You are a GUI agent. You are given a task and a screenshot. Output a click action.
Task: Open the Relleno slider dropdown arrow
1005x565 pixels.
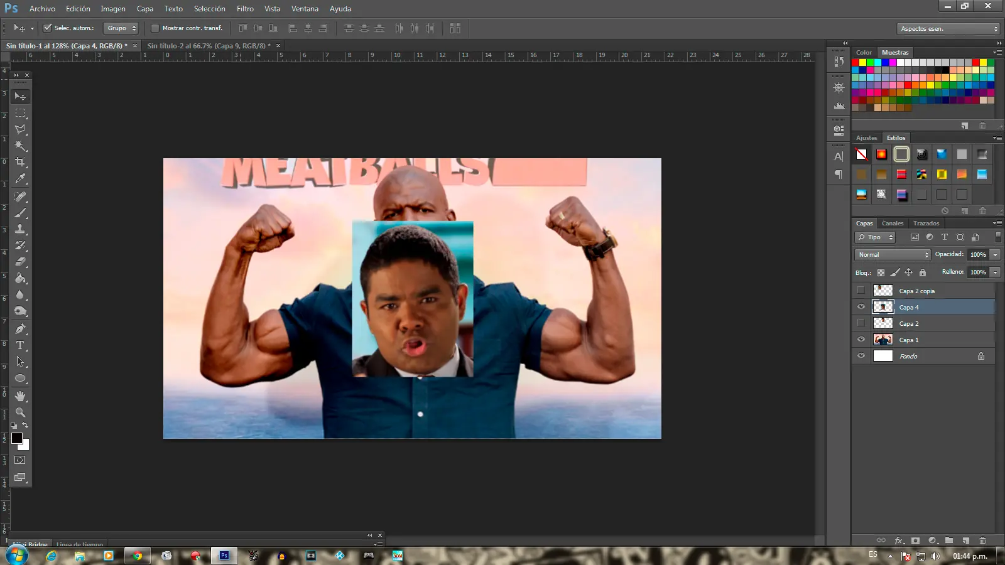[x=995, y=272]
